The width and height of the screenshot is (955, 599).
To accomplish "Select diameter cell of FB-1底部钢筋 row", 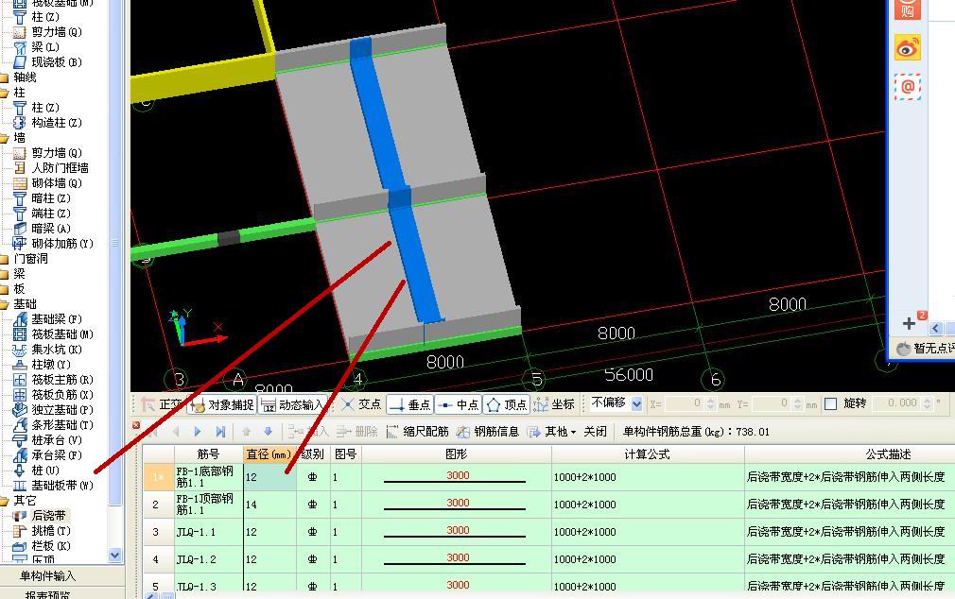I will (269, 476).
